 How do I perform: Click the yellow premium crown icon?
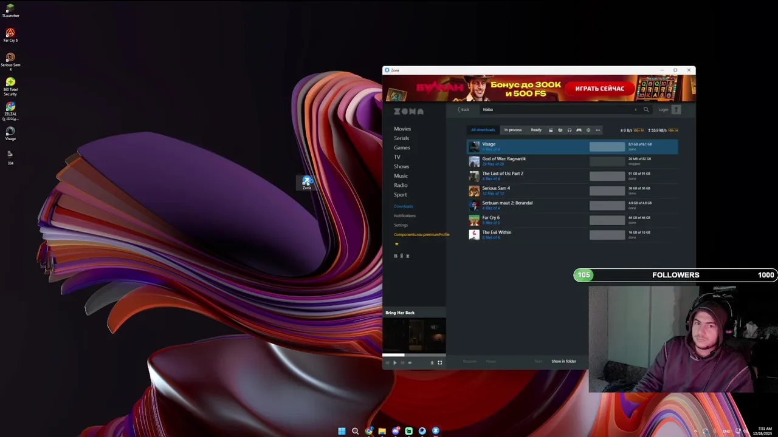(397, 244)
